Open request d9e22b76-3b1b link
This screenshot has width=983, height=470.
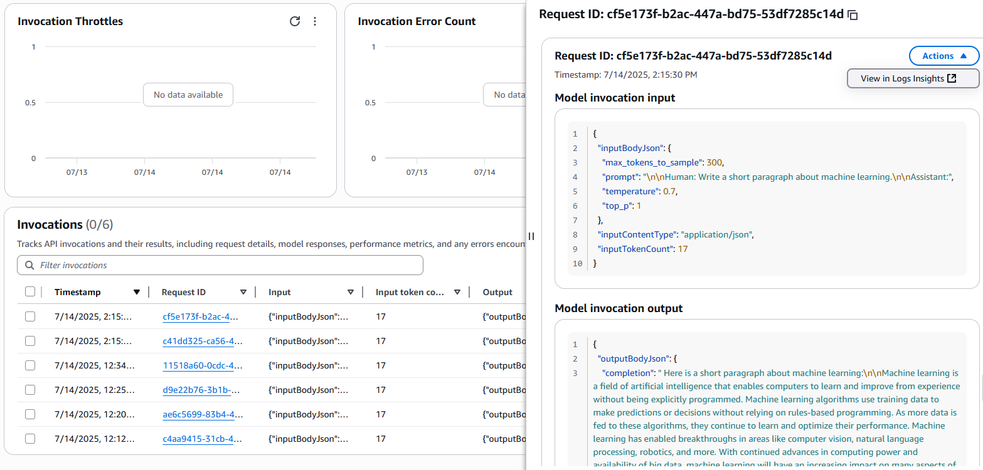pyautogui.click(x=198, y=390)
